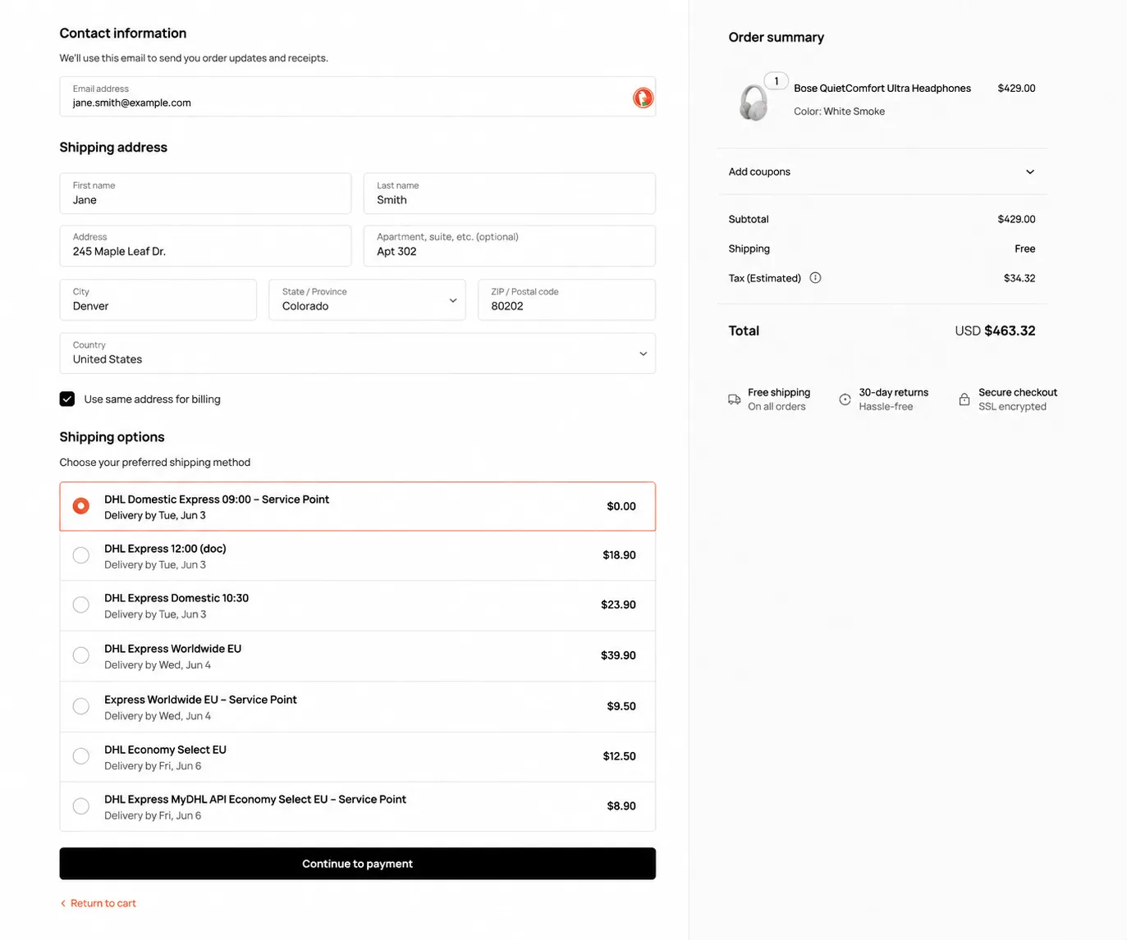Click the $18.90 shipping price
The width and height of the screenshot is (1127, 940).
(619, 555)
